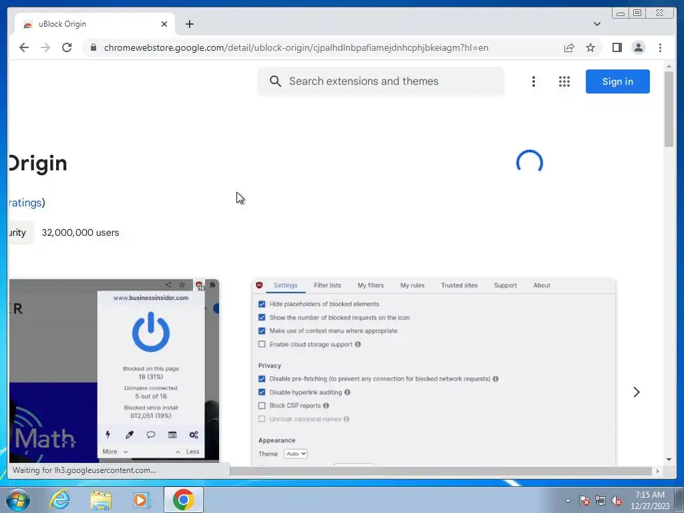Open Chrome's three-dot menu
Viewport: 684px width, 513px height.
pyautogui.click(x=660, y=47)
